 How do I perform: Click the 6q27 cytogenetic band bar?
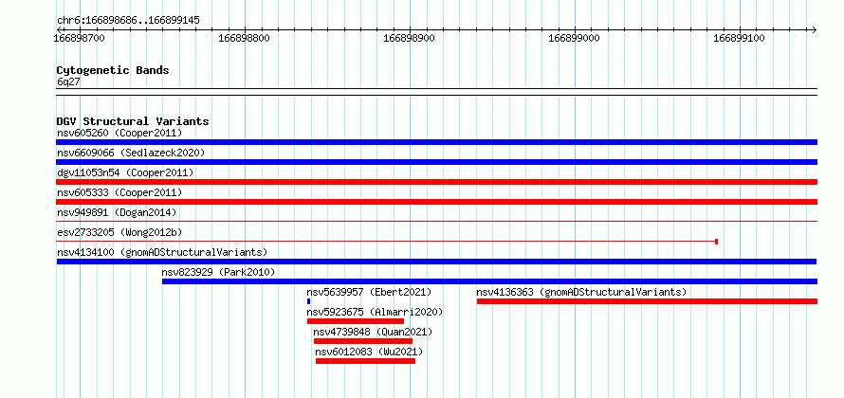tap(436, 92)
